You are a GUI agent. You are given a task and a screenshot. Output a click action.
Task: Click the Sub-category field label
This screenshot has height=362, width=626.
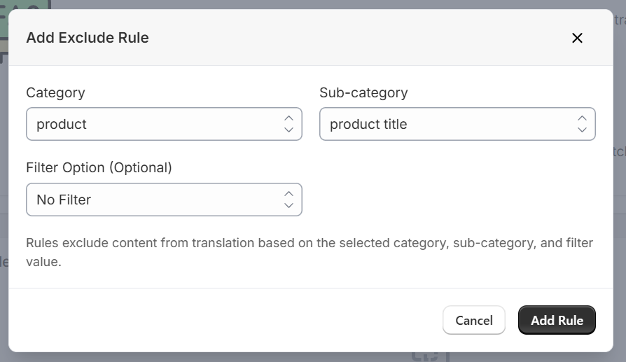(363, 92)
